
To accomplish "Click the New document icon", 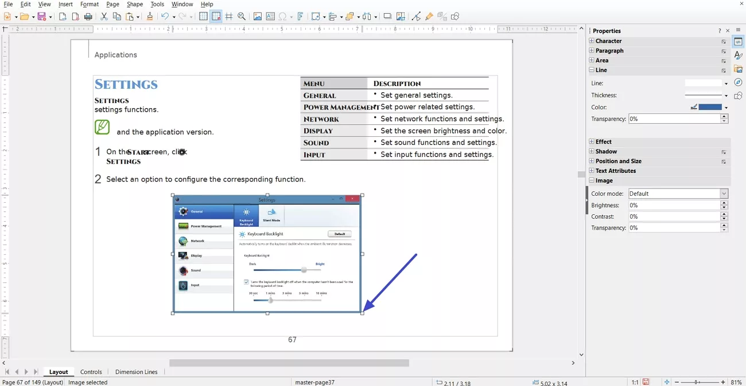I will [x=7, y=17].
